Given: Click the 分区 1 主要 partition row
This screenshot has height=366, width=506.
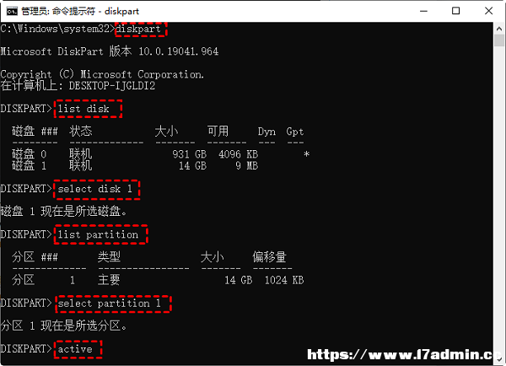Looking at the screenshot, I should pos(158,280).
